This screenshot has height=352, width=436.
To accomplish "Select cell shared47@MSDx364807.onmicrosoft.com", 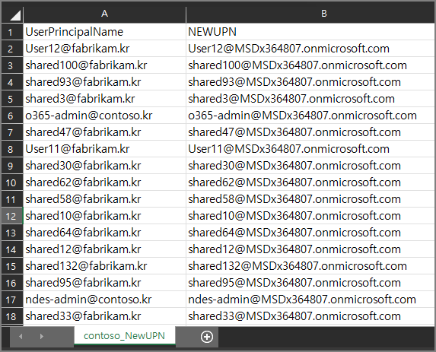I will coord(310,132).
